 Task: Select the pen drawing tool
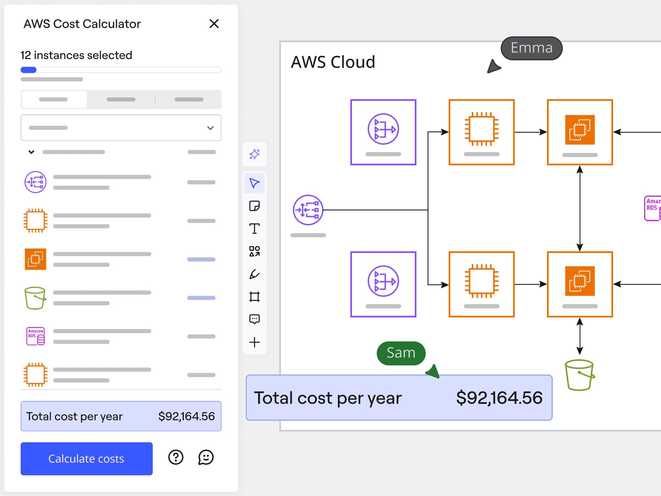[x=254, y=274]
